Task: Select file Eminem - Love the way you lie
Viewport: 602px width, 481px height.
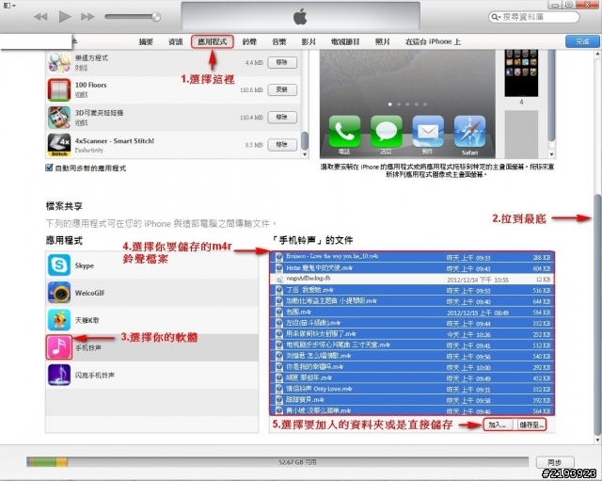Action: tap(412, 257)
